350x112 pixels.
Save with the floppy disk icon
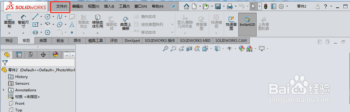point(218,6)
